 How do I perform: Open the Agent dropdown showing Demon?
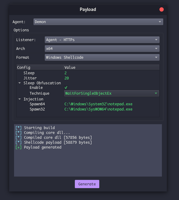point(98,22)
